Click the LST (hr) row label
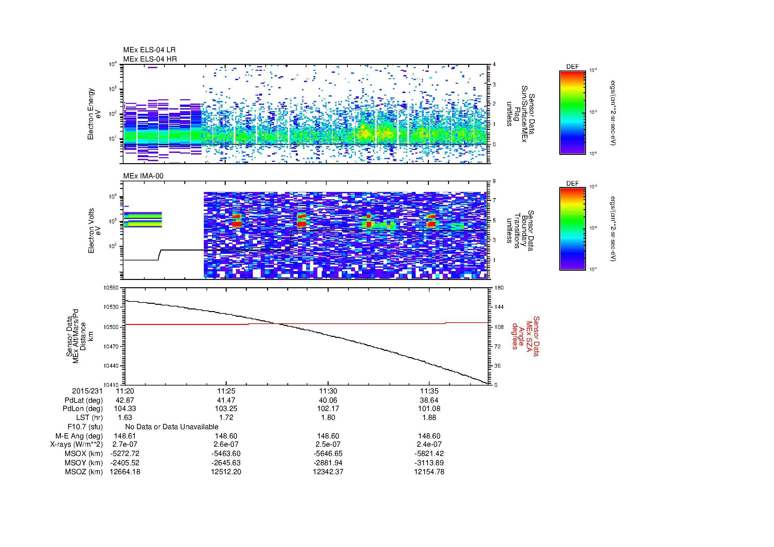Screen dimensions: 774x547 tap(89, 418)
